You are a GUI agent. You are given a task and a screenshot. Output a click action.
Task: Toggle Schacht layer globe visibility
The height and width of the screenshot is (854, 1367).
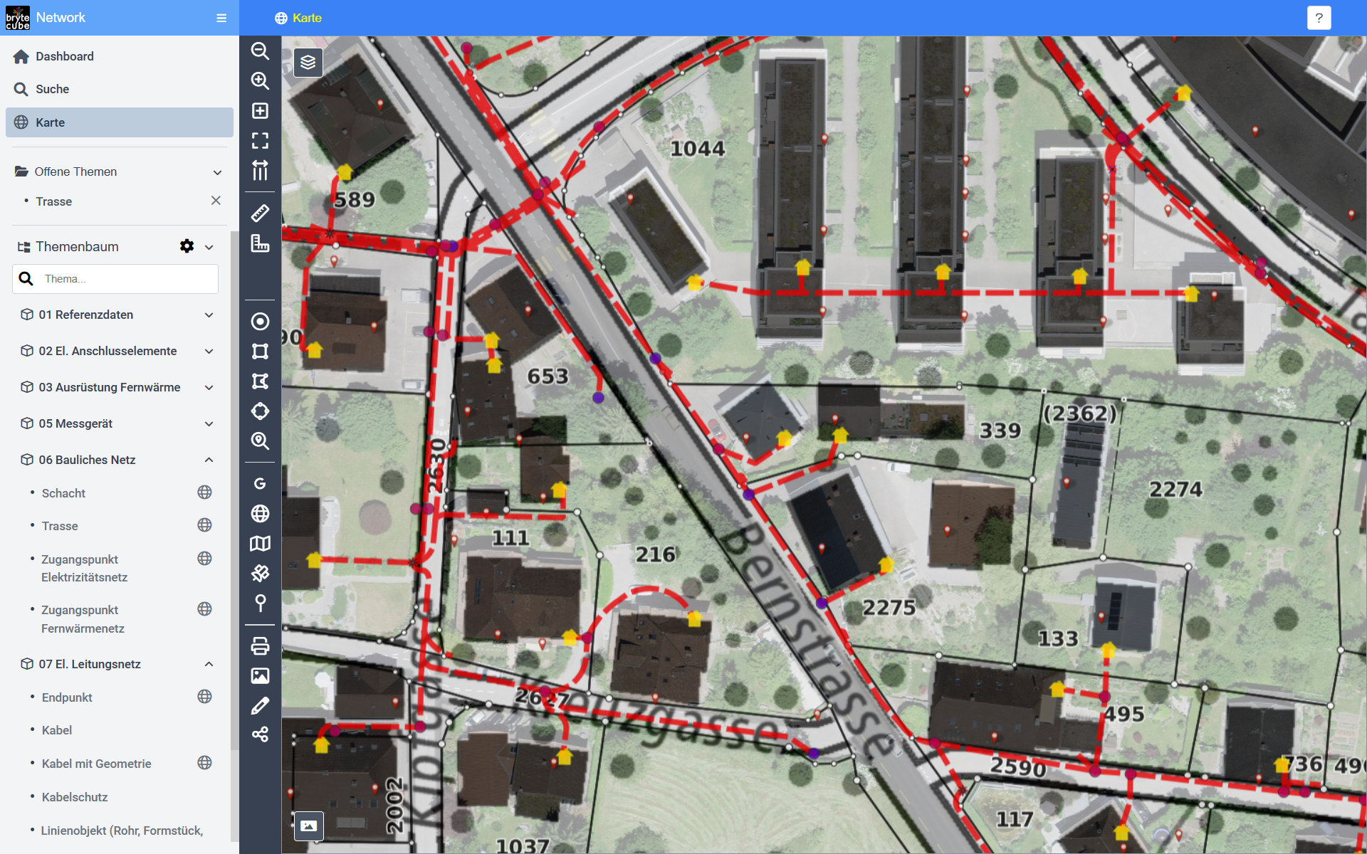pyautogui.click(x=204, y=492)
